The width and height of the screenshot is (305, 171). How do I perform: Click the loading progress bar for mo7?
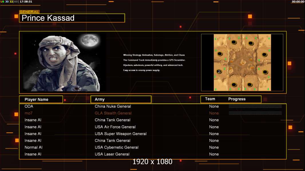(x=255, y=113)
